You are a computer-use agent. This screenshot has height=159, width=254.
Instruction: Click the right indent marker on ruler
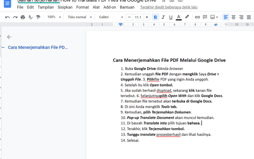[x=216, y=25]
